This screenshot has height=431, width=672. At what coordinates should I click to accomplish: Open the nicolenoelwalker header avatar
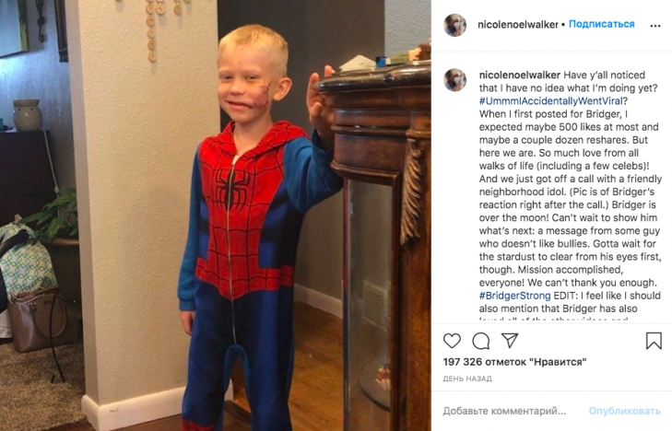click(454, 25)
